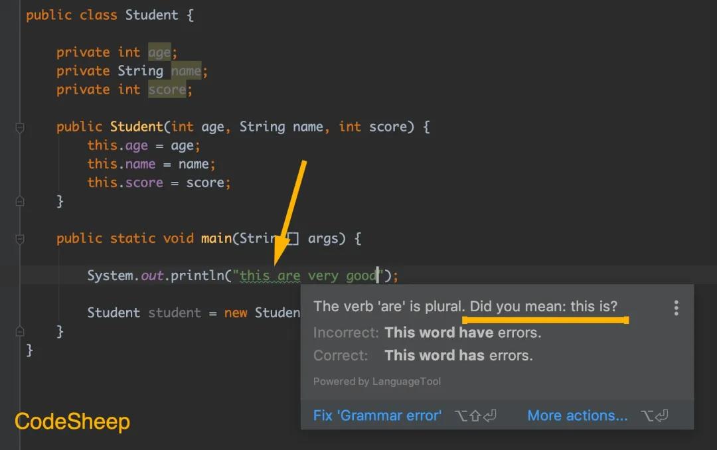Click the 'student' variable name
The height and width of the screenshot is (450, 717).
click(x=174, y=313)
